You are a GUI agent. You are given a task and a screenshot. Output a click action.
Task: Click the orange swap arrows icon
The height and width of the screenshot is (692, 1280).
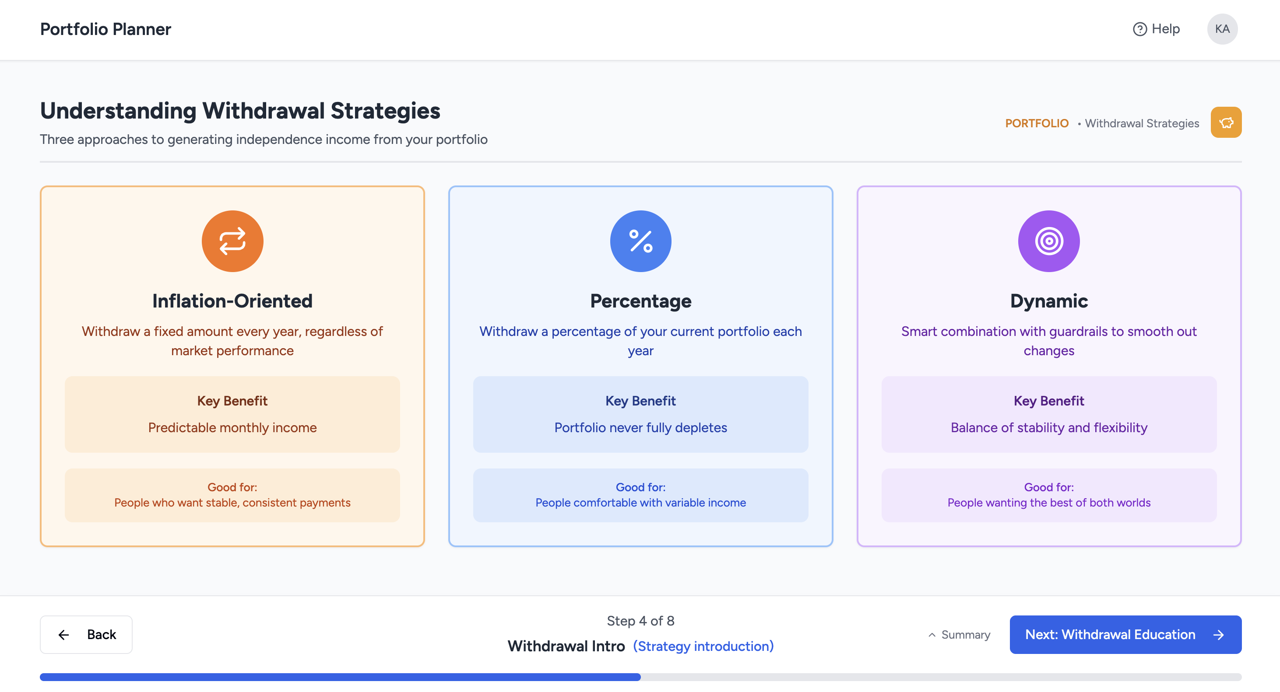coord(232,241)
